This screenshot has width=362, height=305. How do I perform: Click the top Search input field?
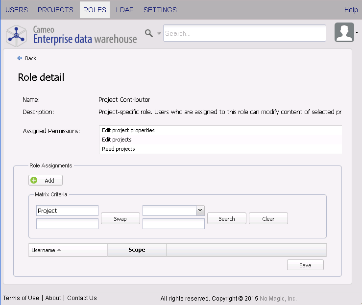[x=244, y=34]
